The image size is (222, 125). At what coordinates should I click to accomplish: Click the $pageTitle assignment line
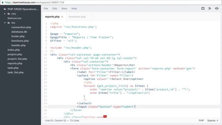82,37
